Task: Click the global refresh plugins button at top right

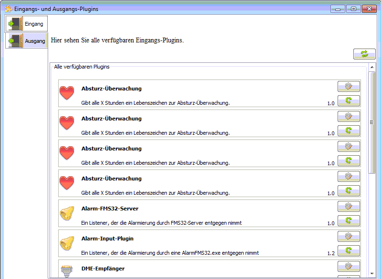Action: tap(364, 54)
